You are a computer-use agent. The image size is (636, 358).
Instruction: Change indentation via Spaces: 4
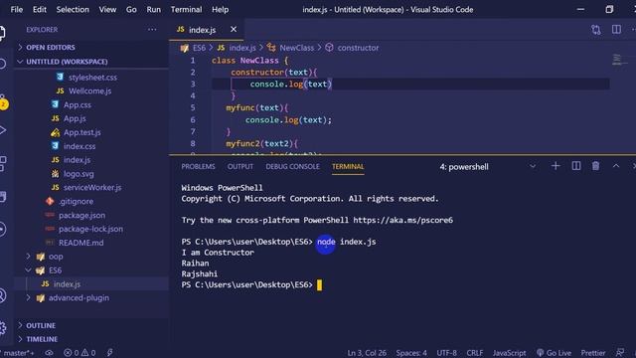[x=411, y=353]
